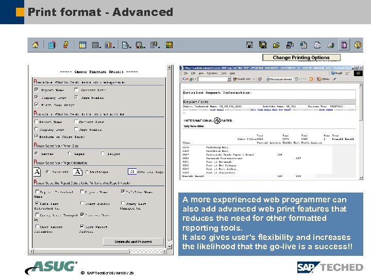This screenshot has height=278, width=371.
Task: Open the View menu in browser
Action: 201,73
